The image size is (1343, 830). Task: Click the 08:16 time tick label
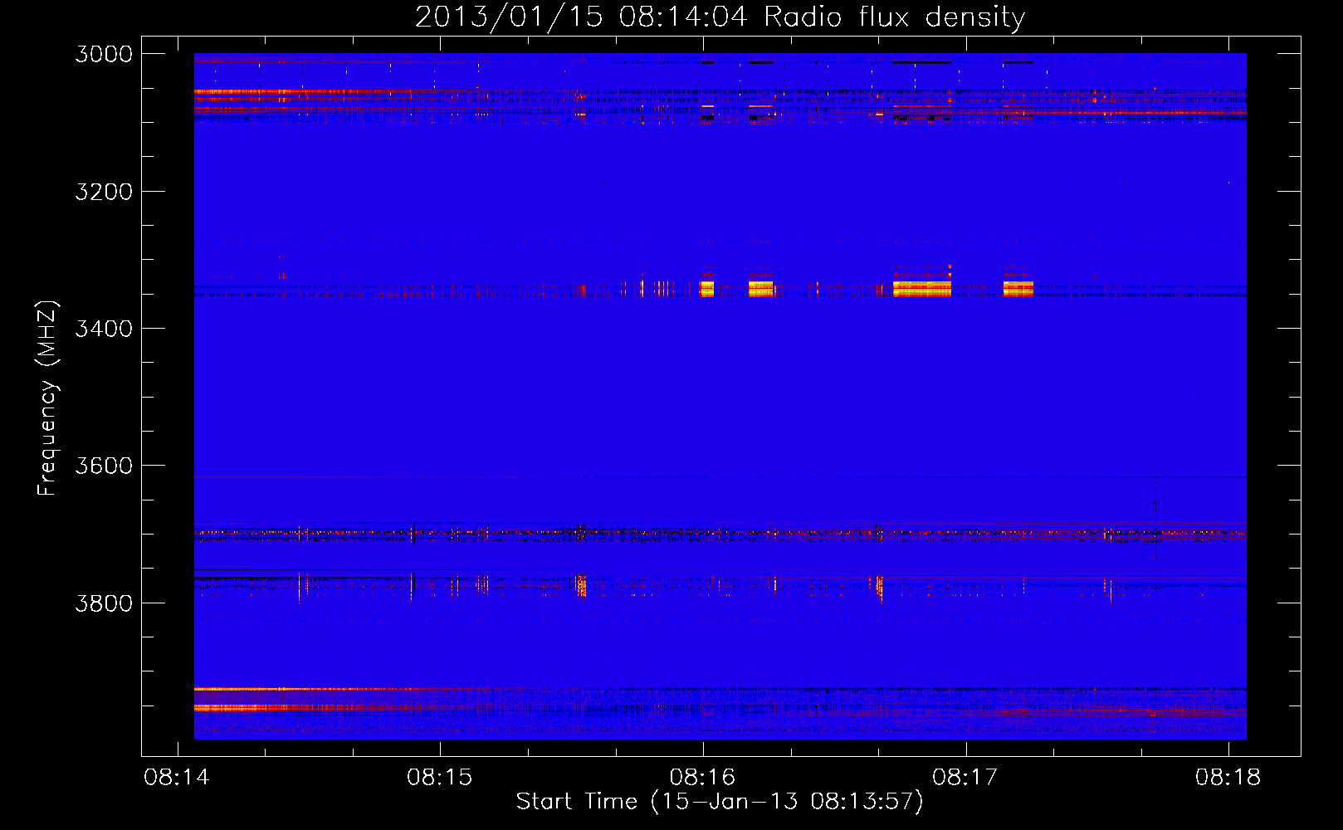[x=703, y=777]
